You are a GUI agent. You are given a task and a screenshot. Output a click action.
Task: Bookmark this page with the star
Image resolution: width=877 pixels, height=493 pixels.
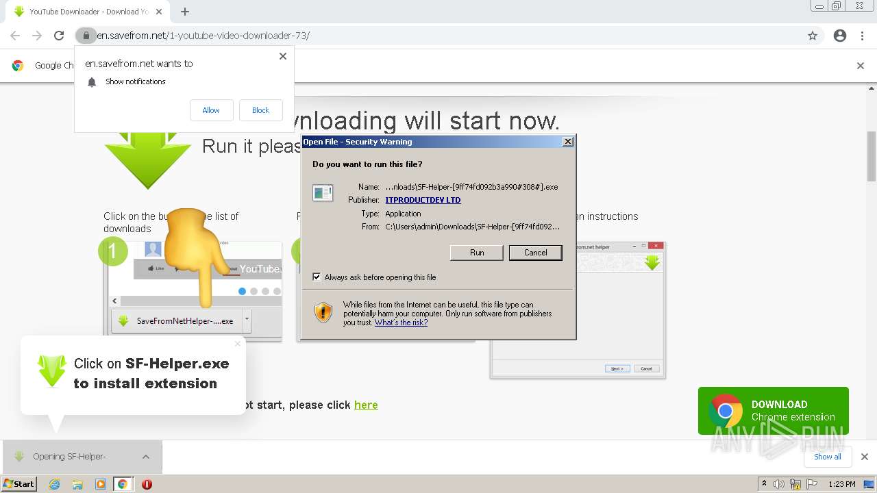click(813, 36)
